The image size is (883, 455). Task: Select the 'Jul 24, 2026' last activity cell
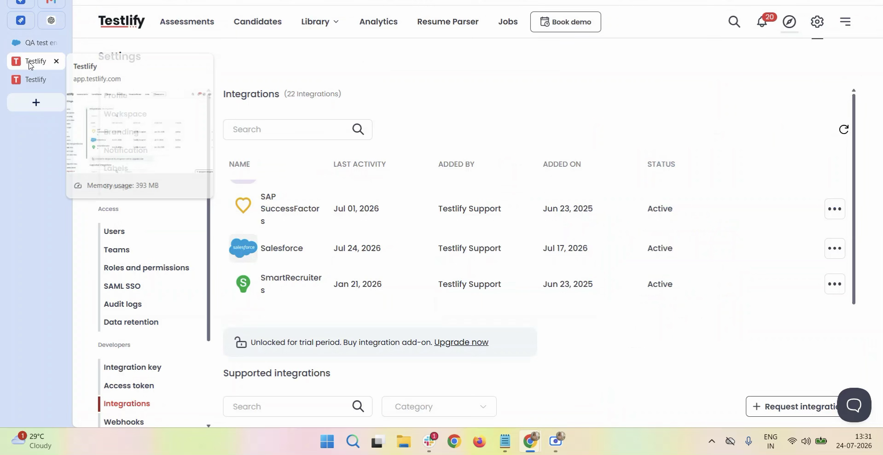point(357,248)
